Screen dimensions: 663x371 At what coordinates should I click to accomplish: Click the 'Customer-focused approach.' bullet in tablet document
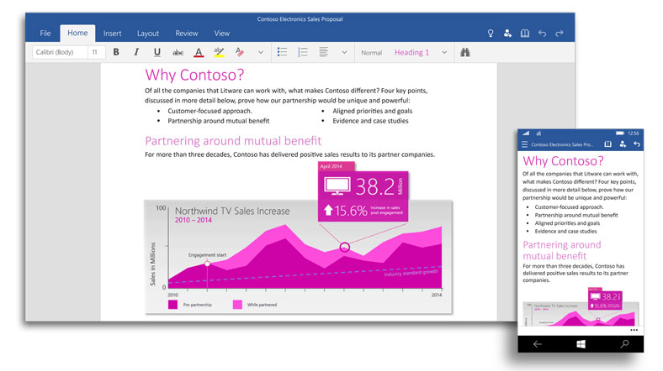(210, 111)
